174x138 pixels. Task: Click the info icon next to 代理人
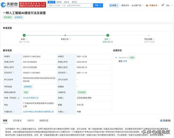(66, 112)
